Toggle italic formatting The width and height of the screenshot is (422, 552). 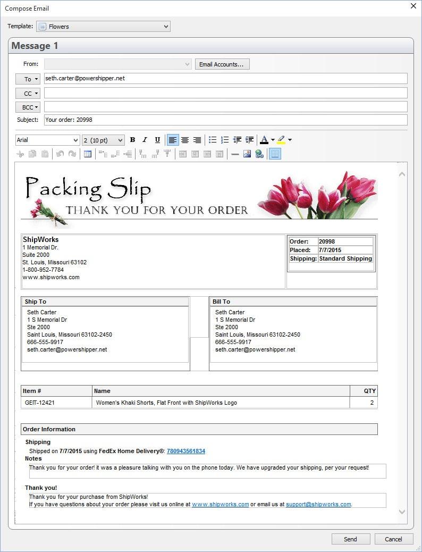(x=145, y=140)
